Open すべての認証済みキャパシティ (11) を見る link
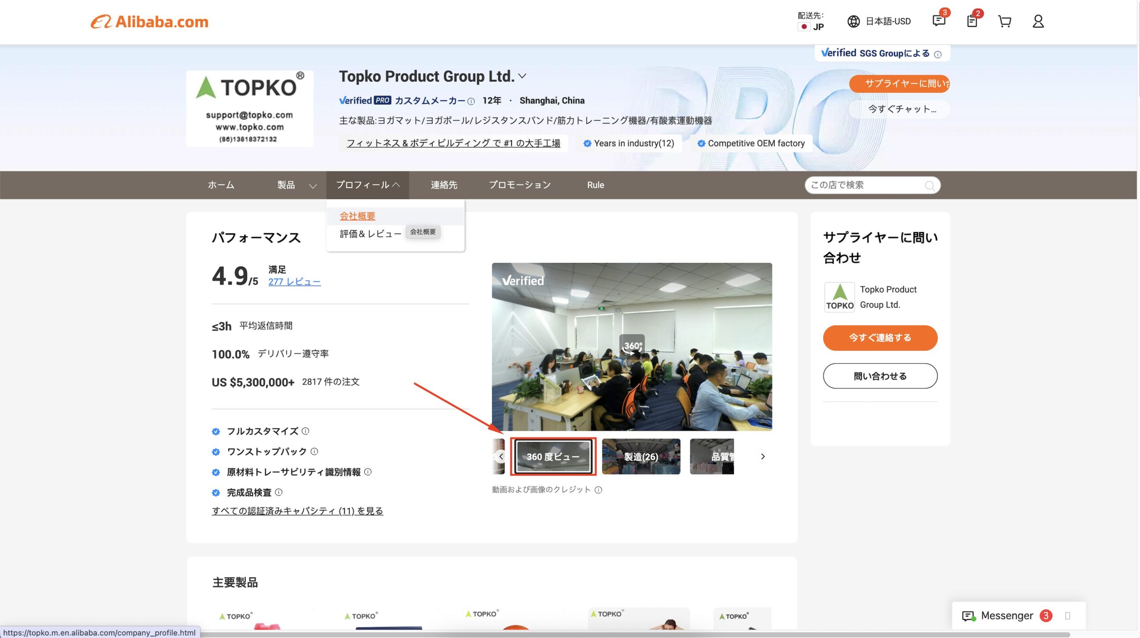 (x=297, y=511)
